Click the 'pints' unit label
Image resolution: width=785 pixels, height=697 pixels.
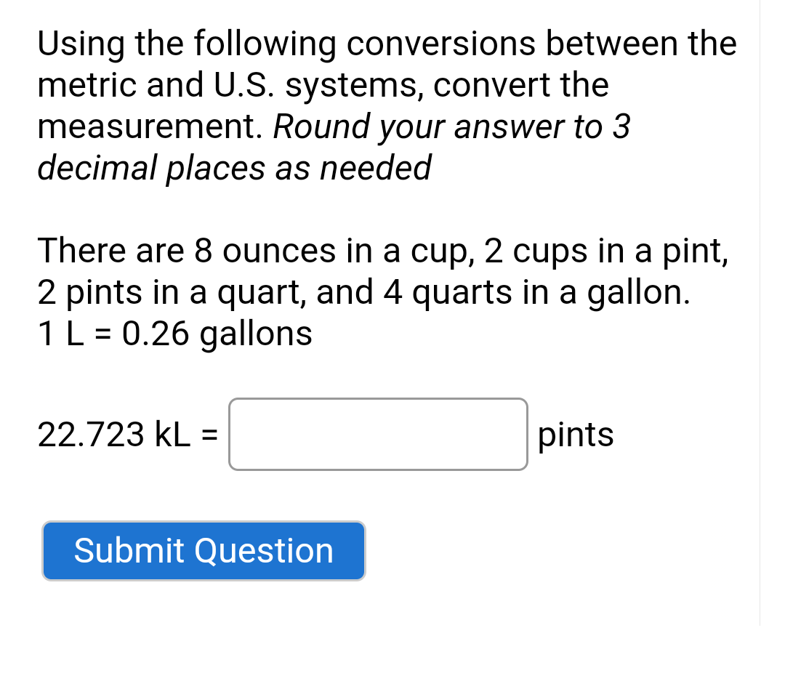tap(575, 435)
